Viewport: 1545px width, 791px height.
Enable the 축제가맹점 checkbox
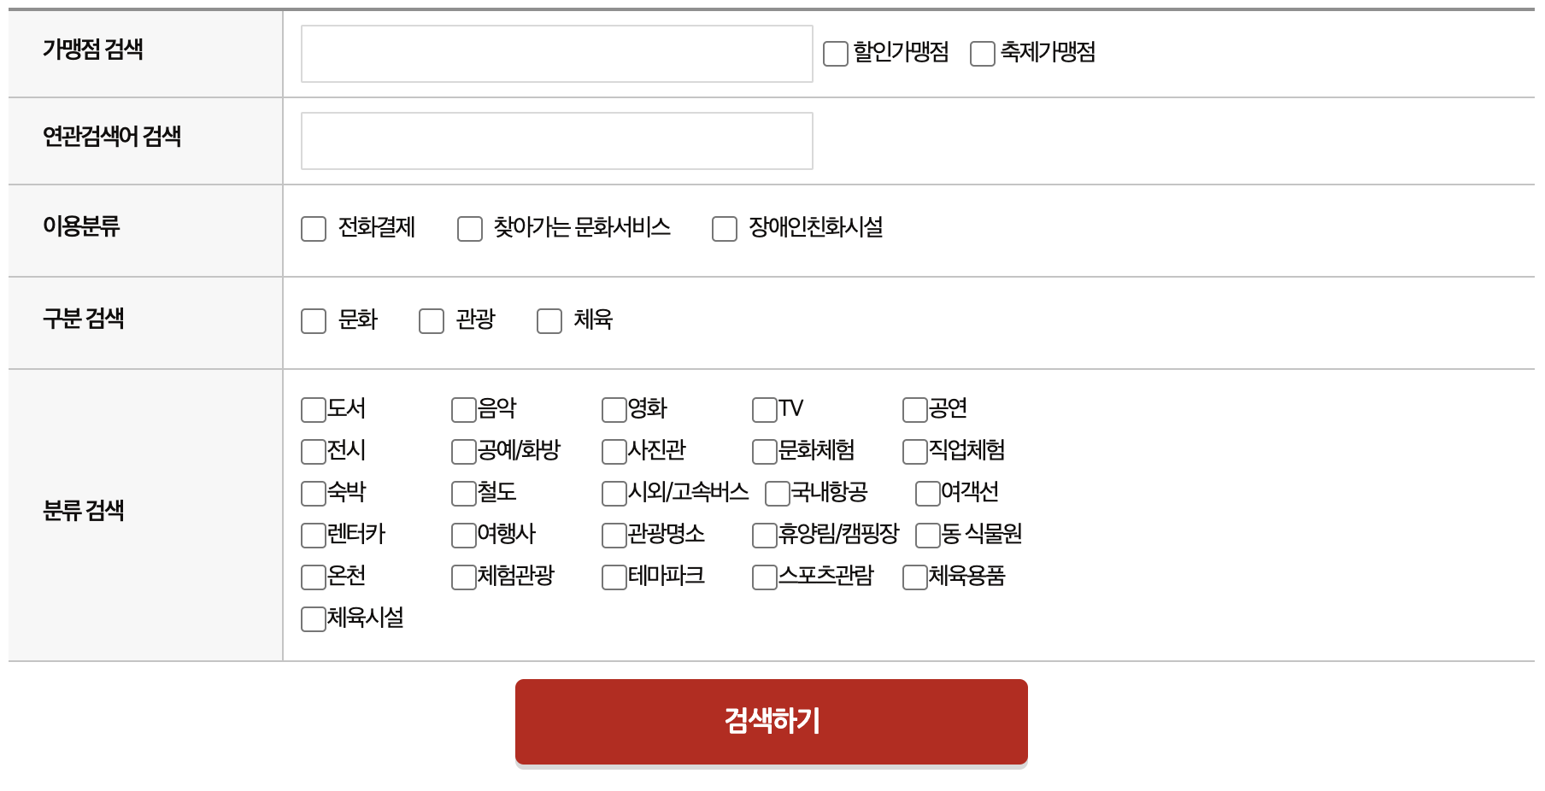[981, 54]
